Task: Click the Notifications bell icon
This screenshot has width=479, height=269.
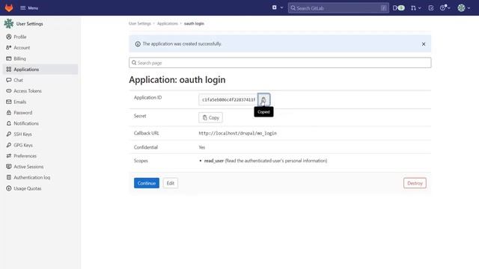Action: (8, 123)
